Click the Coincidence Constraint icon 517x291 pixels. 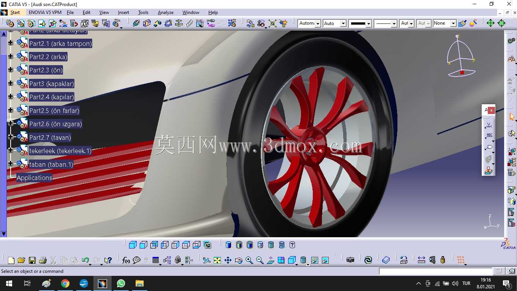click(136, 23)
